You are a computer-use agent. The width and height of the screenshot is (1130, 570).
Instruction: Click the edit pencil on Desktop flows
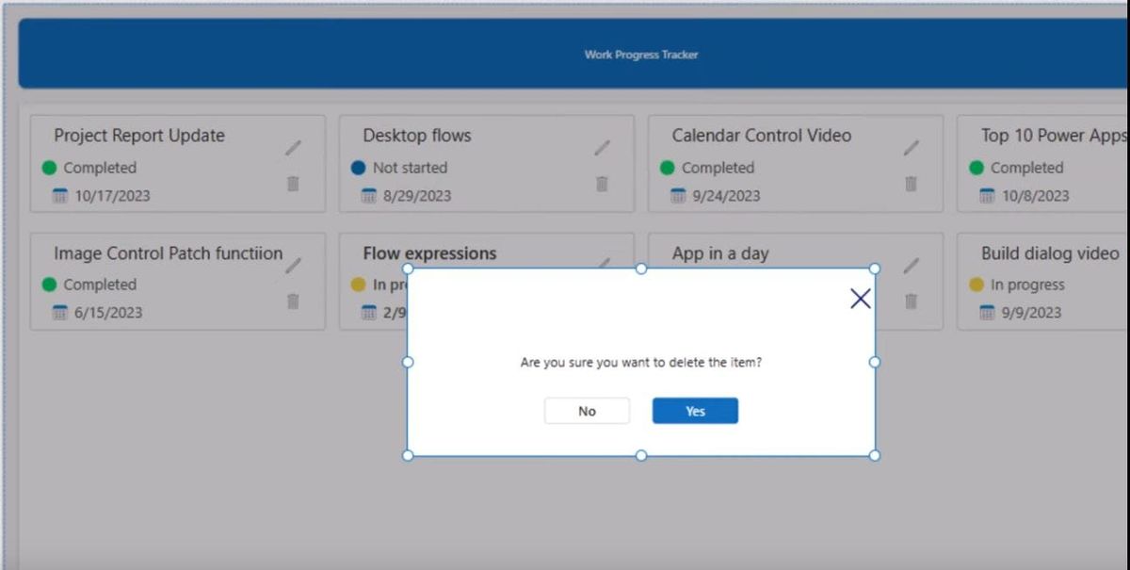[603, 146]
